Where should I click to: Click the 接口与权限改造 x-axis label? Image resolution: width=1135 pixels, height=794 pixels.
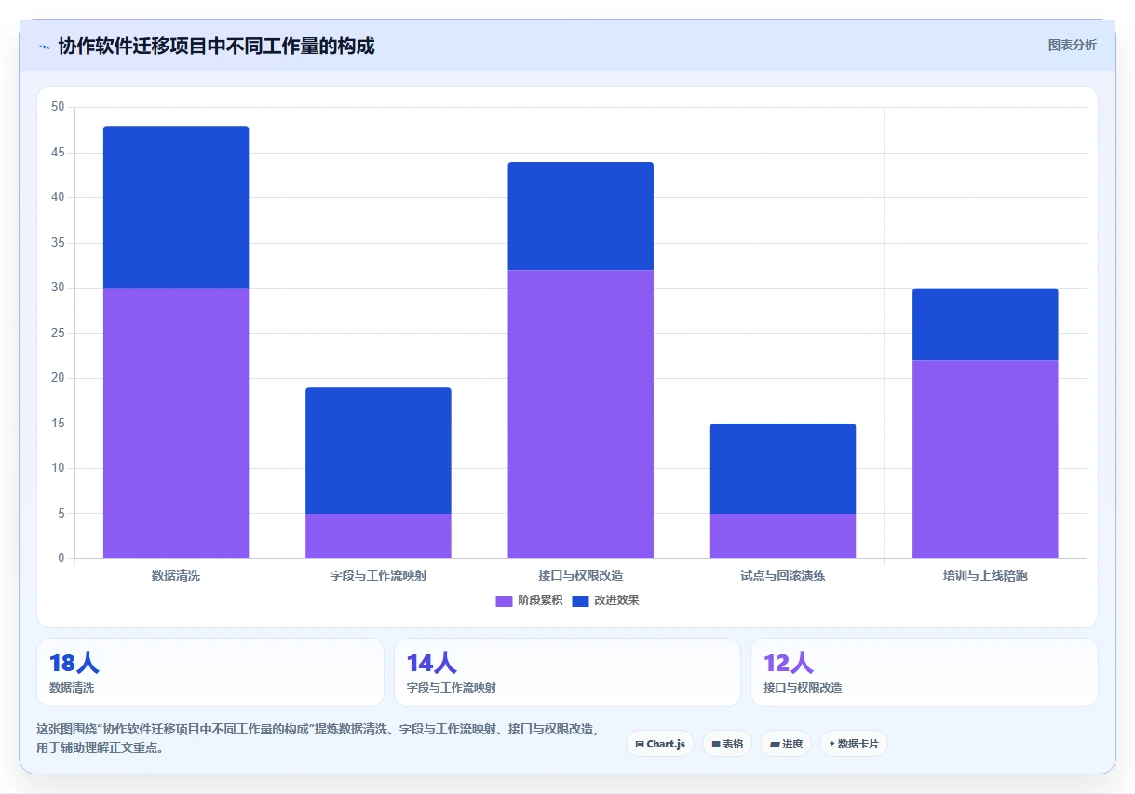pyautogui.click(x=581, y=575)
